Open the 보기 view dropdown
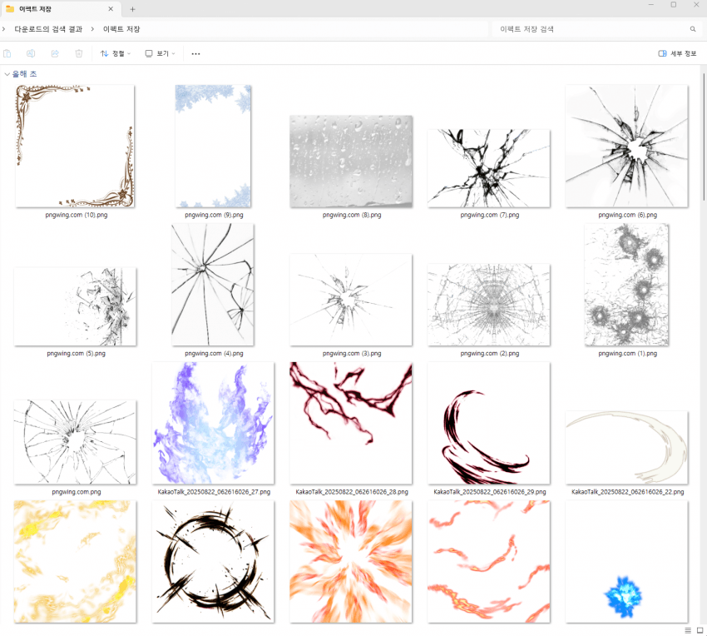The width and height of the screenshot is (707, 636). [x=161, y=53]
